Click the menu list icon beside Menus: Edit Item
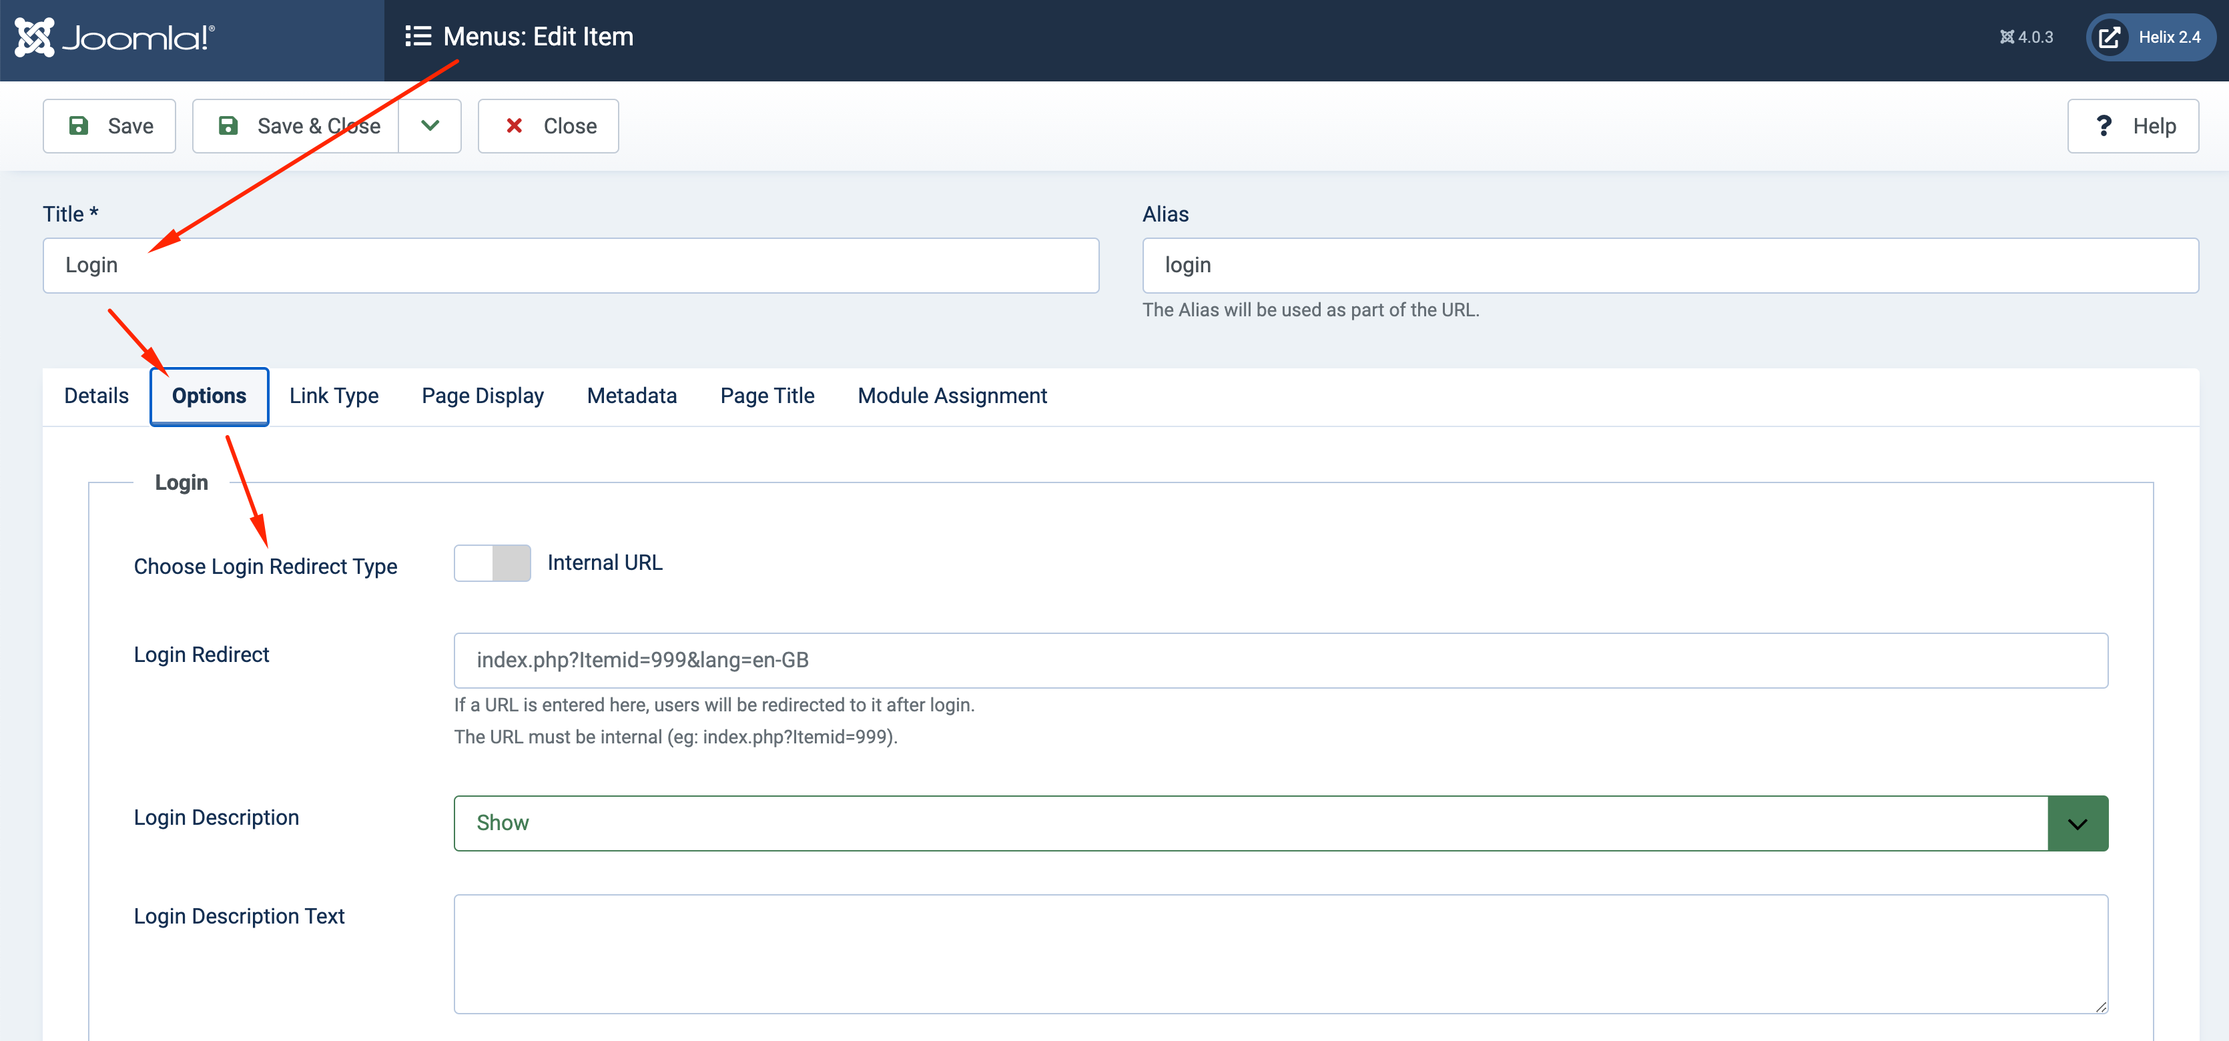This screenshot has width=2229, height=1041. click(x=418, y=36)
